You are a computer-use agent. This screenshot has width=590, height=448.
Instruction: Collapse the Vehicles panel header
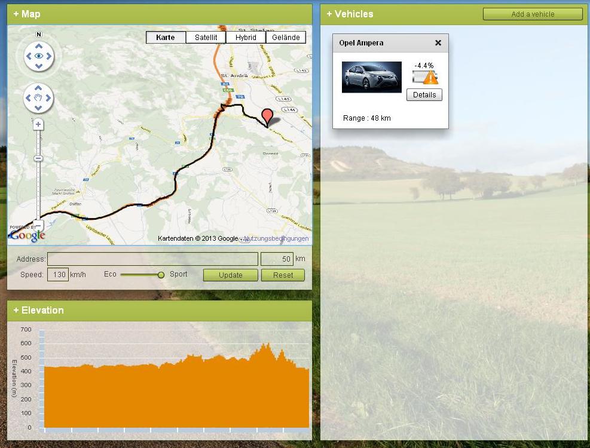[350, 14]
